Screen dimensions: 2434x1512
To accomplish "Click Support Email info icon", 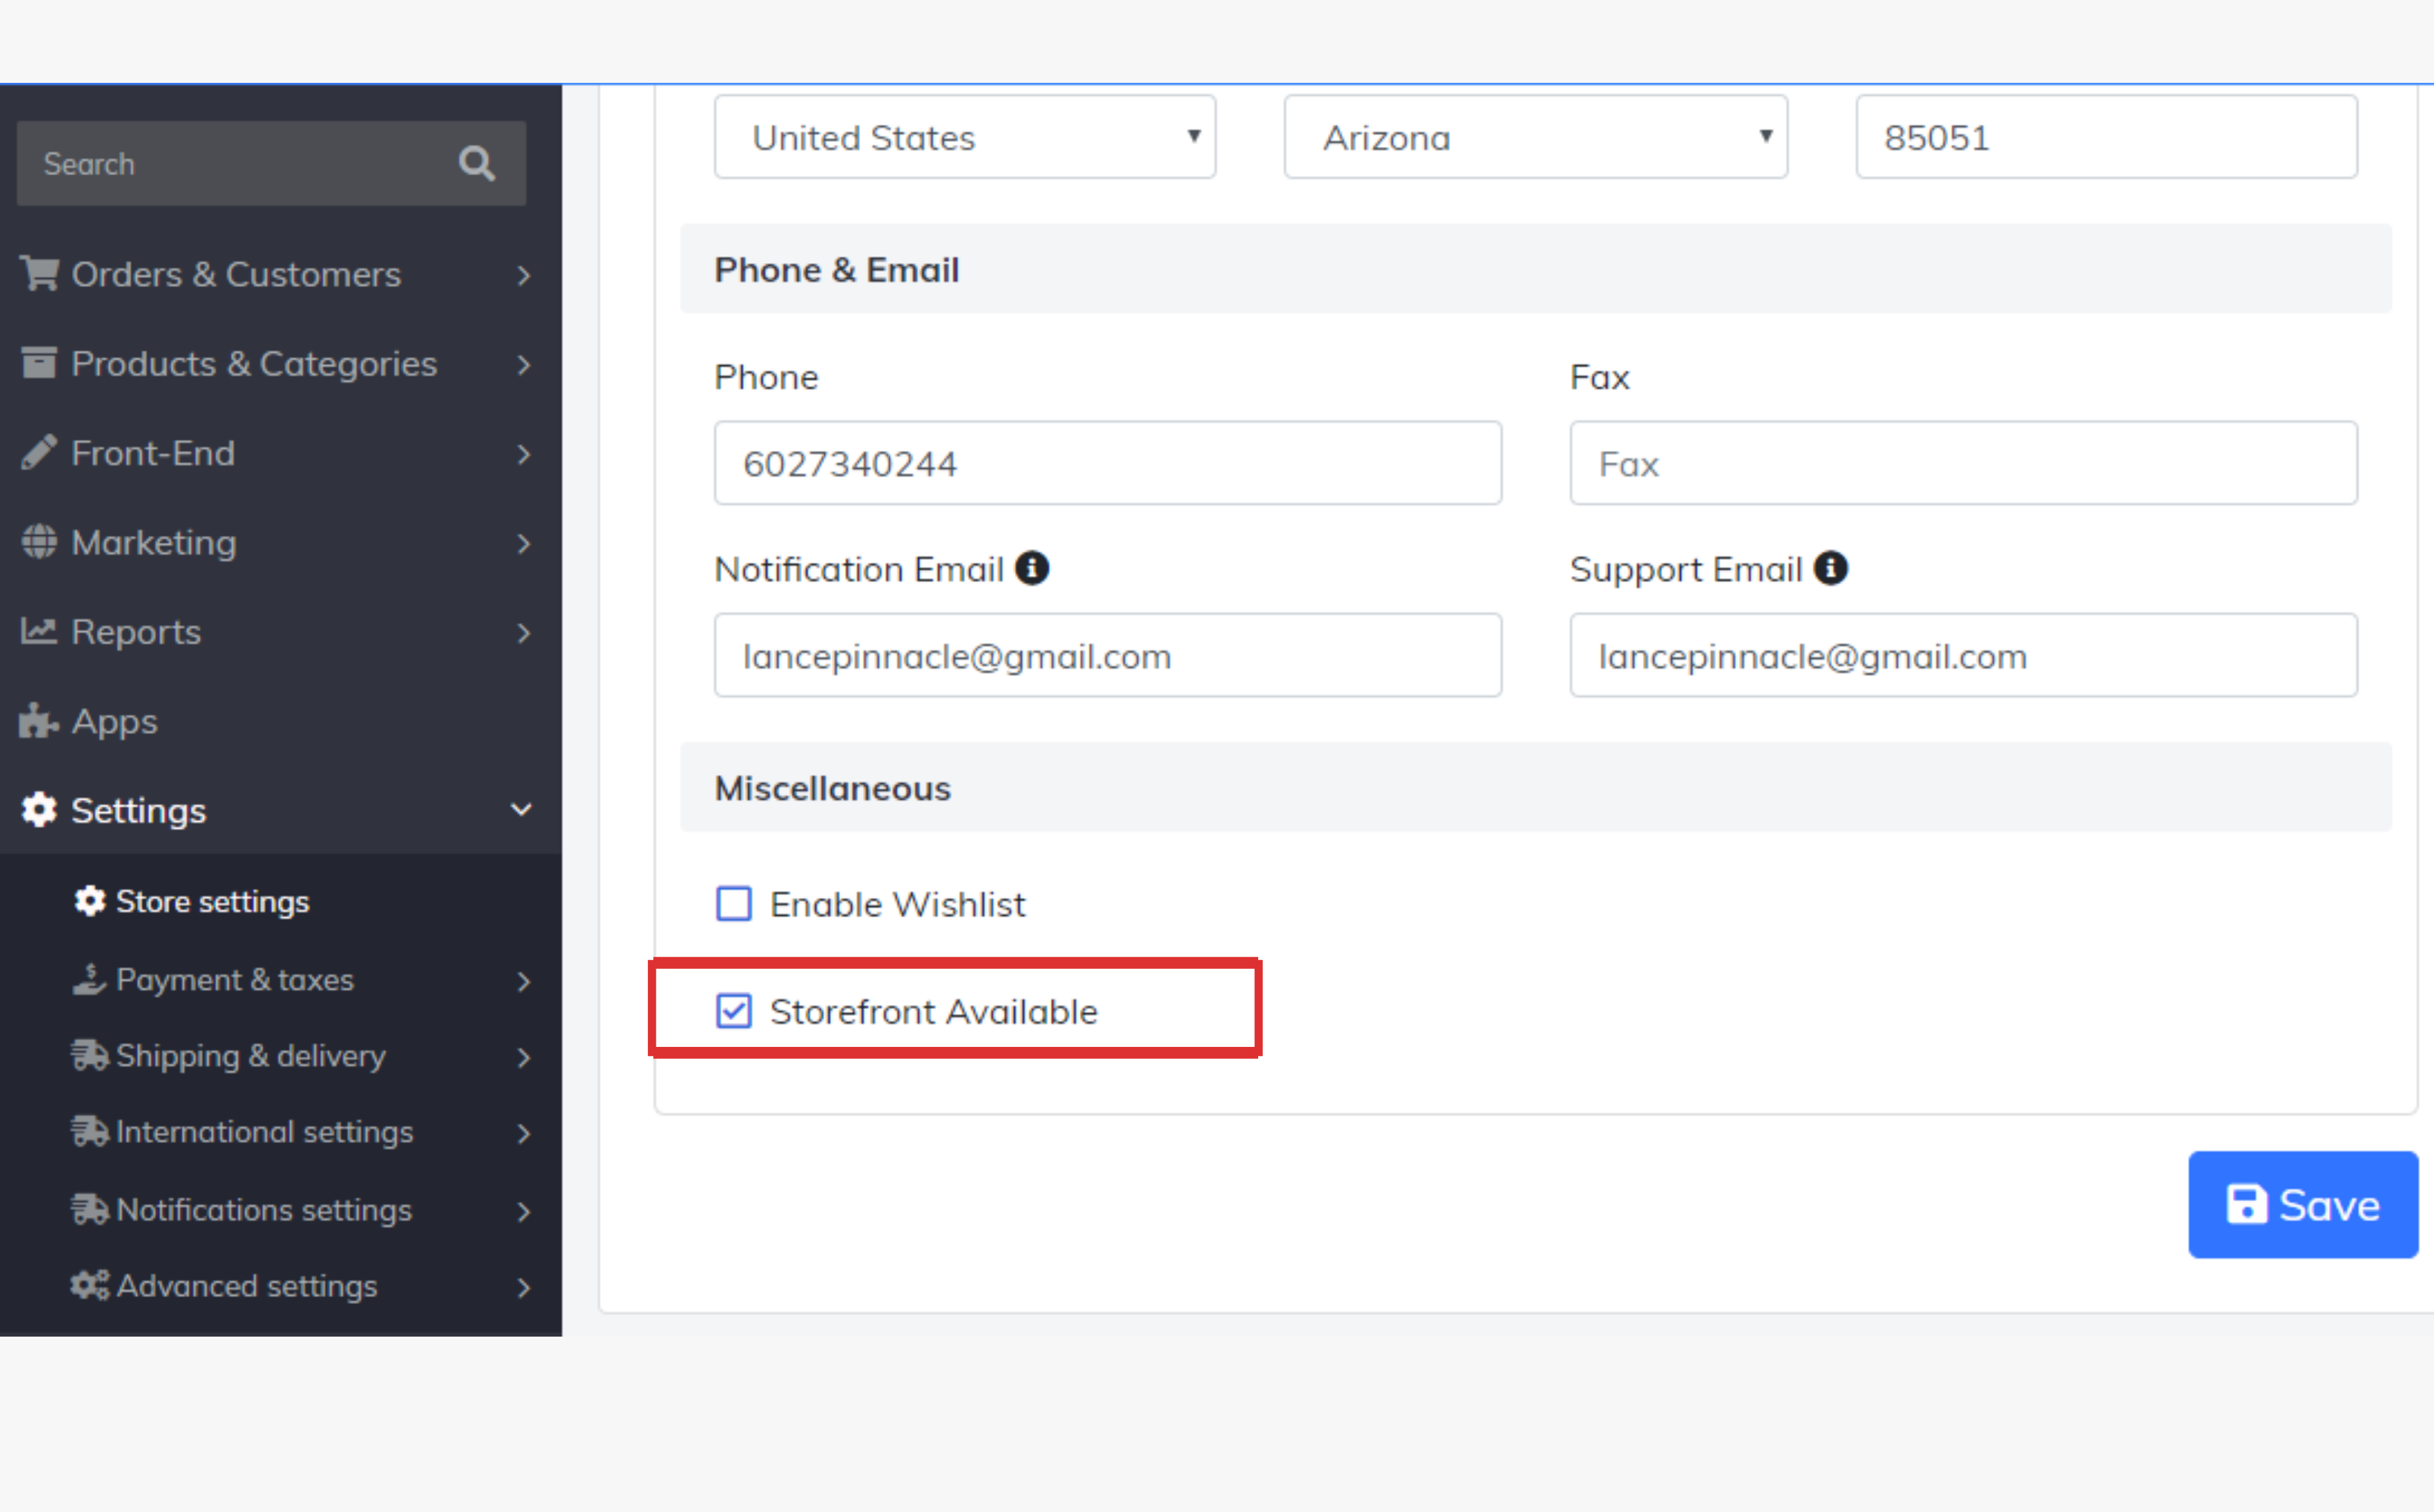I will click(x=1831, y=568).
